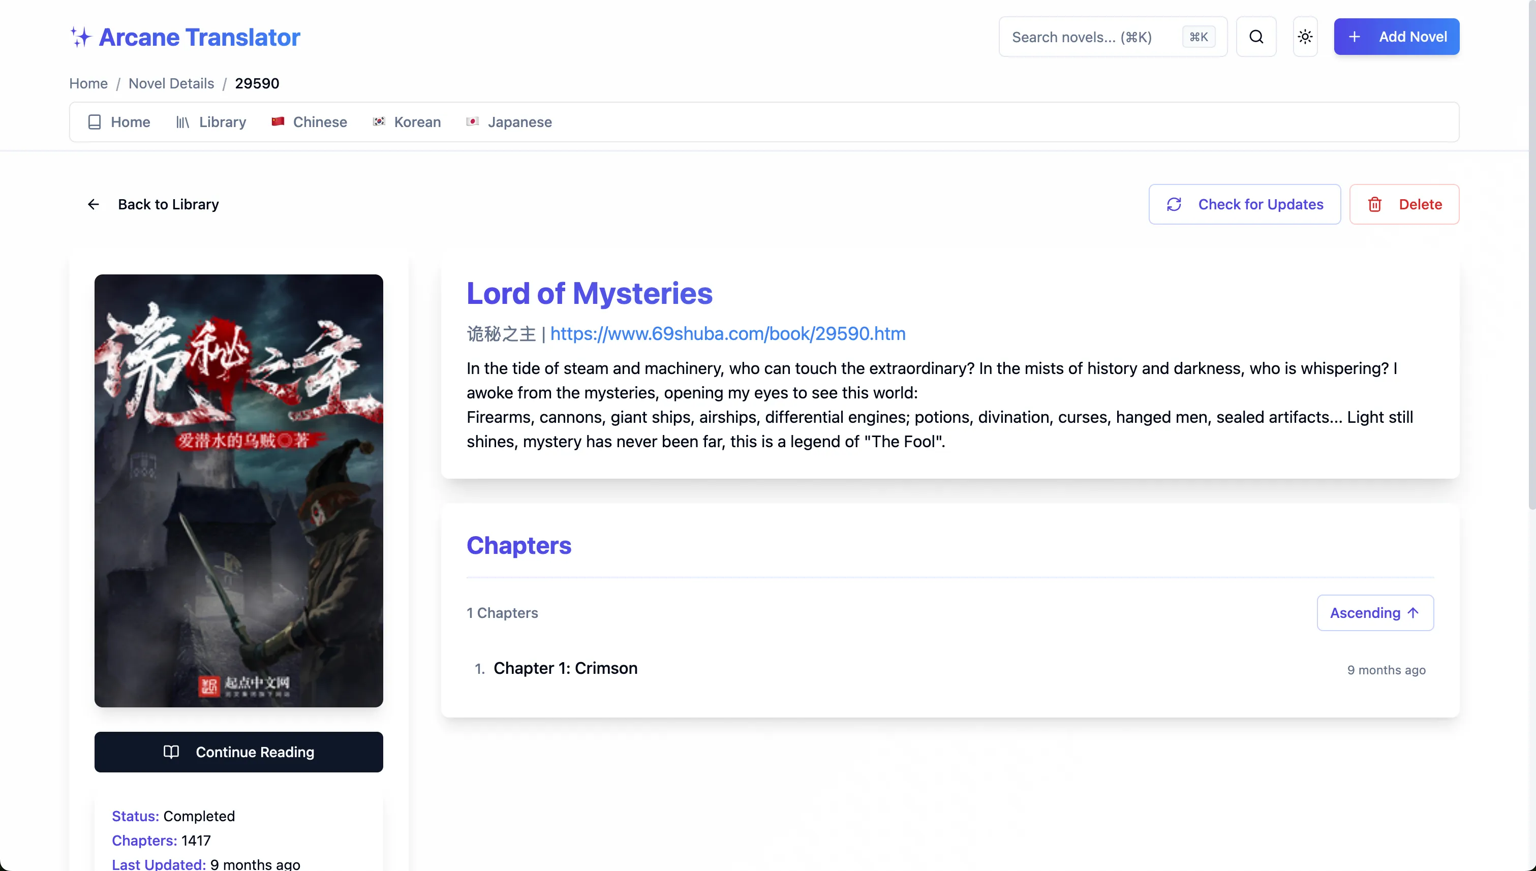Image resolution: width=1536 pixels, height=871 pixels.
Task: Click the Last Updated: 9 months ago line
Action: [x=206, y=864]
